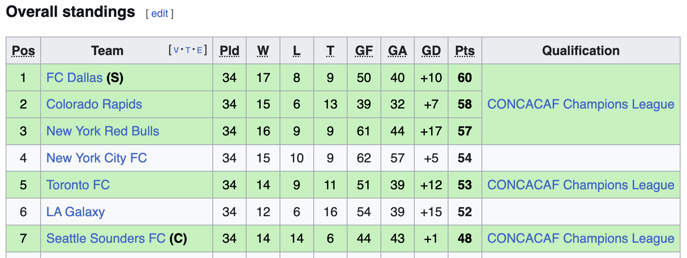Click CONCACAF Champions League link in Seattle row
Screen dimensions: 687x258
click(580, 239)
